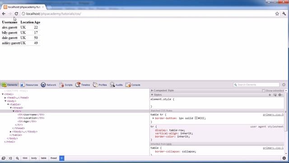The width and height of the screenshot is (289, 163).
Task: Open Styles gear options menu
Action: tap(280, 95)
